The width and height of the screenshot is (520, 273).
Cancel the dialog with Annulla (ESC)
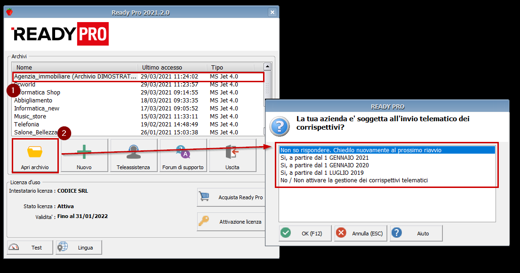click(360, 233)
